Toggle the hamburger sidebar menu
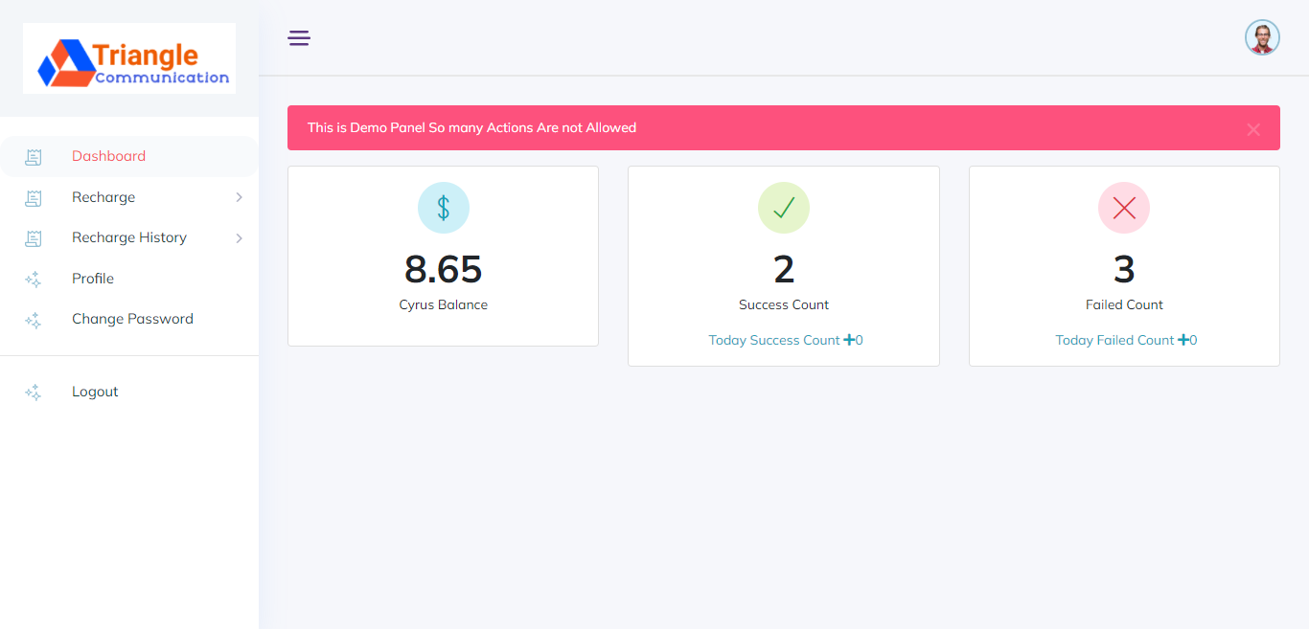Viewport: 1309px width, 629px height. [299, 38]
